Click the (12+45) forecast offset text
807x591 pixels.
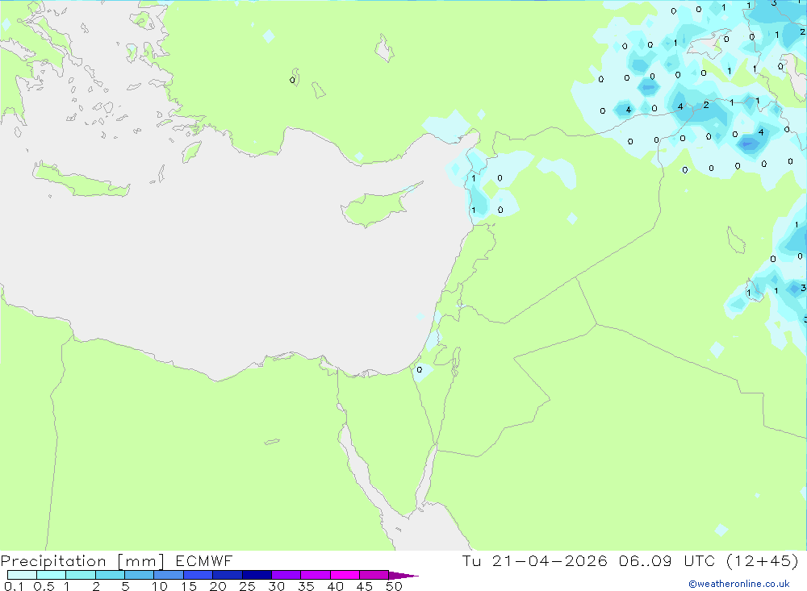[x=763, y=560]
